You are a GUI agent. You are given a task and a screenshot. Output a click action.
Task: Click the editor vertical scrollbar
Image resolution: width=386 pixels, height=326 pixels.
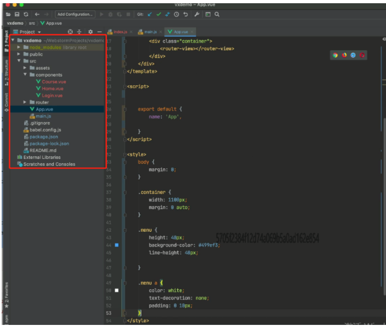[384, 206]
